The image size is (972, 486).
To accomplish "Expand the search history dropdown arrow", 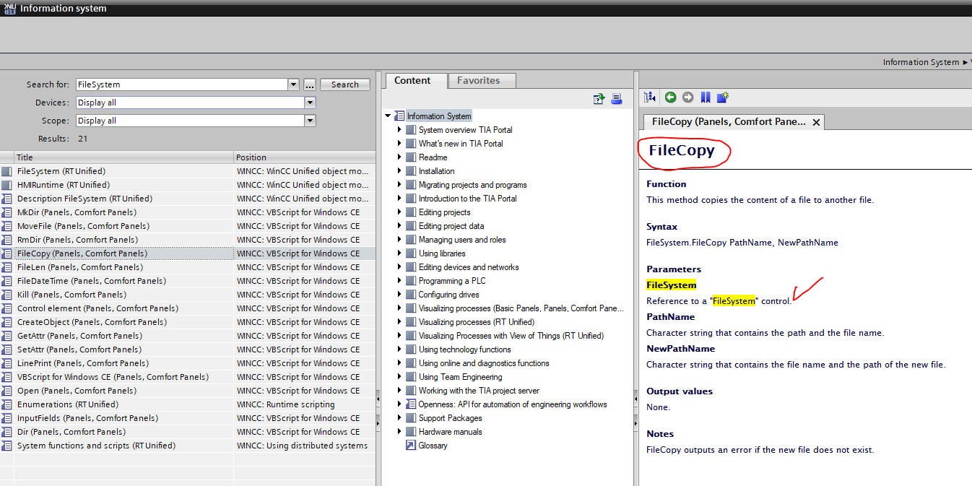I will pyautogui.click(x=293, y=84).
